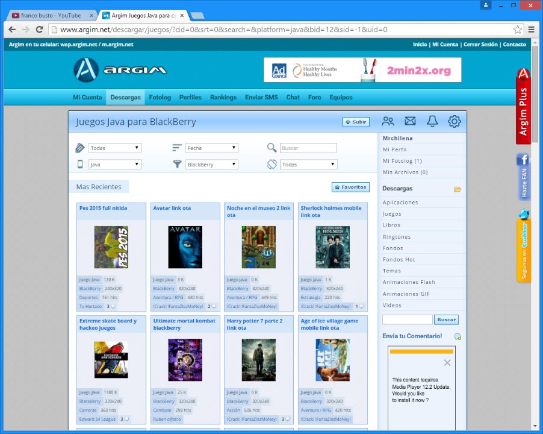Click the Facebook Hazte FAN side tab

pyautogui.click(x=524, y=177)
